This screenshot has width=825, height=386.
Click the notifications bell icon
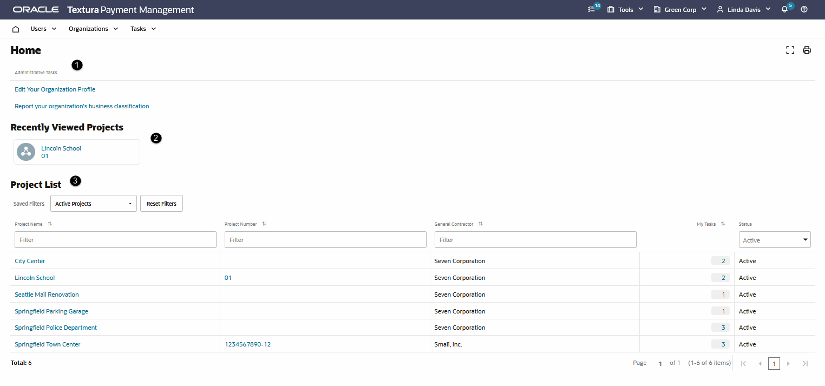[784, 10]
